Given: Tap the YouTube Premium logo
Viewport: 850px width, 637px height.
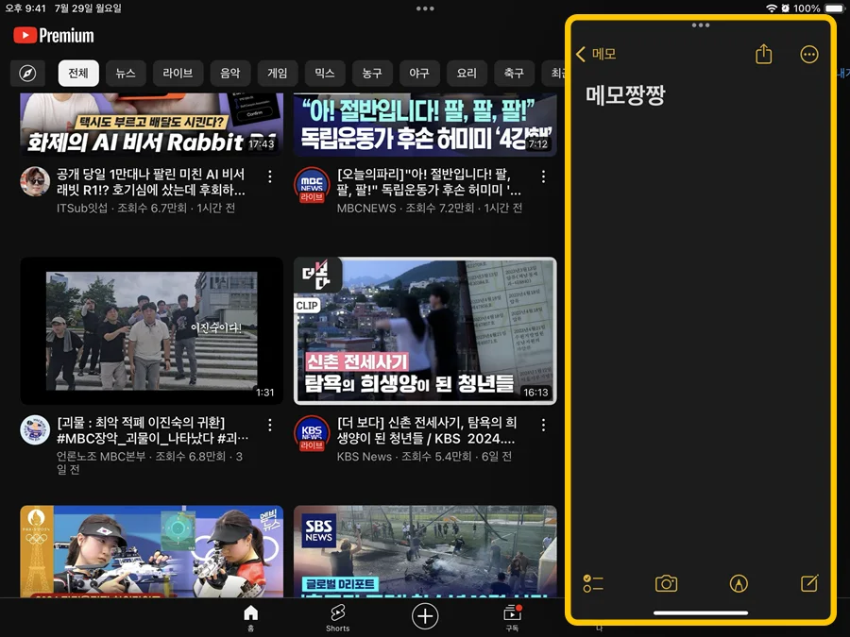Looking at the screenshot, I should pyautogui.click(x=52, y=35).
